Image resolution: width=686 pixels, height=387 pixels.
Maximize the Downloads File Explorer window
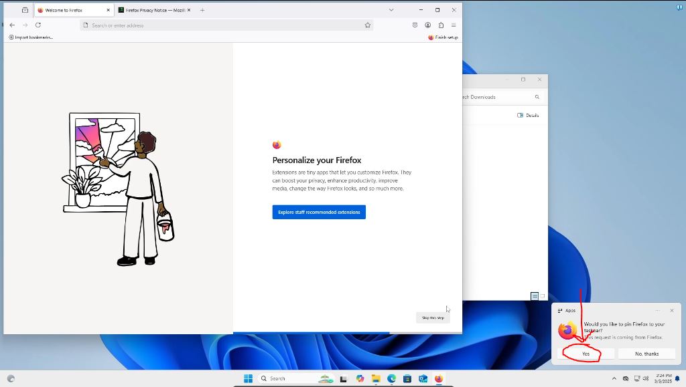(x=523, y=80)
